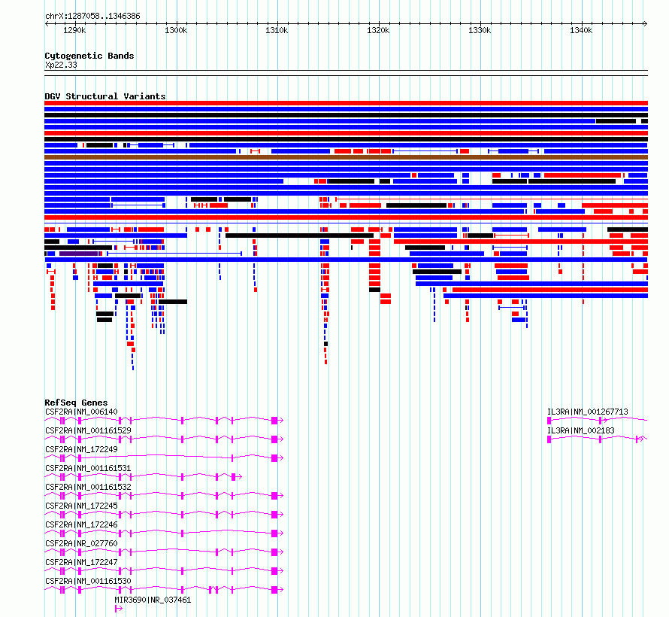Screen dimensions: 669x617
Task: Select the Cytogenetic Bands track title
Action: [89, 56]
